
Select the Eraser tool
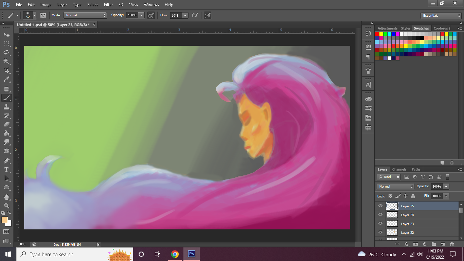coord(6,124)
